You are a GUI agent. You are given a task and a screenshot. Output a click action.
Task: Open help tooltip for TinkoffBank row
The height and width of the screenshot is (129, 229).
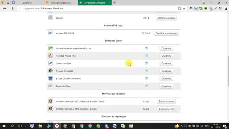point(146,86)
